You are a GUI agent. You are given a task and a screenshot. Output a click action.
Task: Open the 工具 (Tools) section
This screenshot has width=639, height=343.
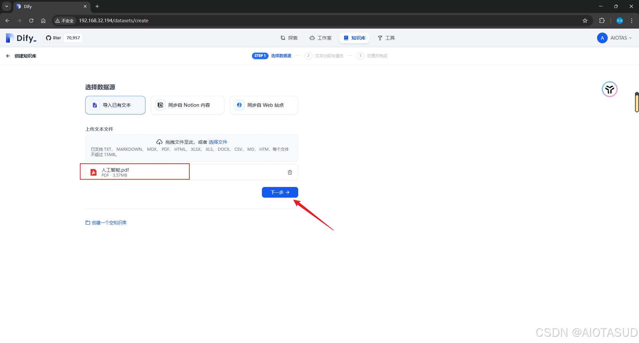tap(386, 38)
